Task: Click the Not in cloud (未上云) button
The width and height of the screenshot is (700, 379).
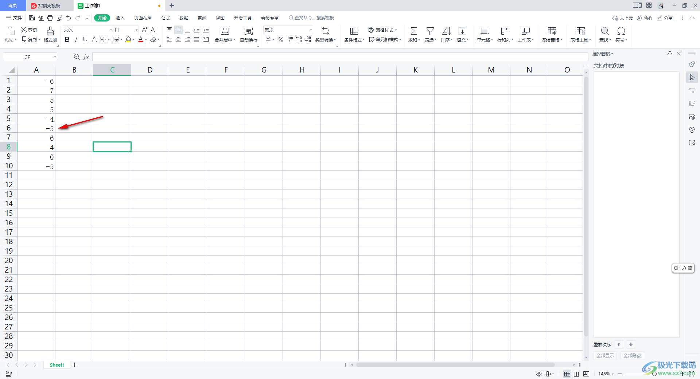Action: tap(623, 18)
